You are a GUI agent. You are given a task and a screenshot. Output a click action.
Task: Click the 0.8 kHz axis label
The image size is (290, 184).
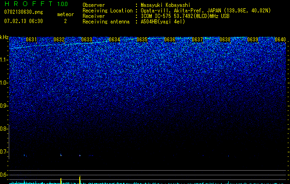4,129
